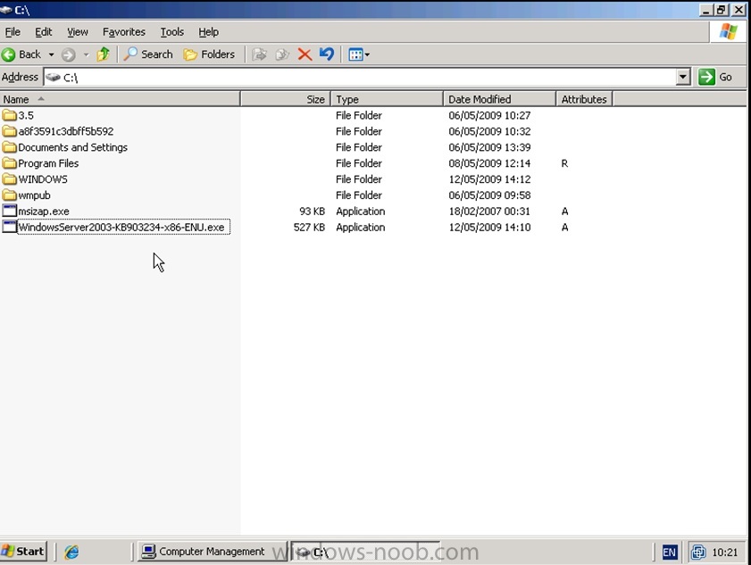Open the Favorites menu

pos(124,32)
